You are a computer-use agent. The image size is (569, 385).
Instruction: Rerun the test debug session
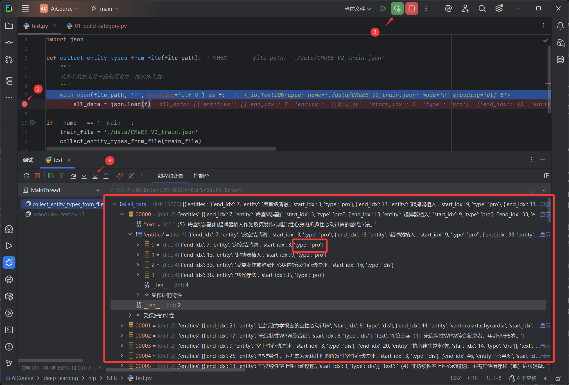click(27, 176)
